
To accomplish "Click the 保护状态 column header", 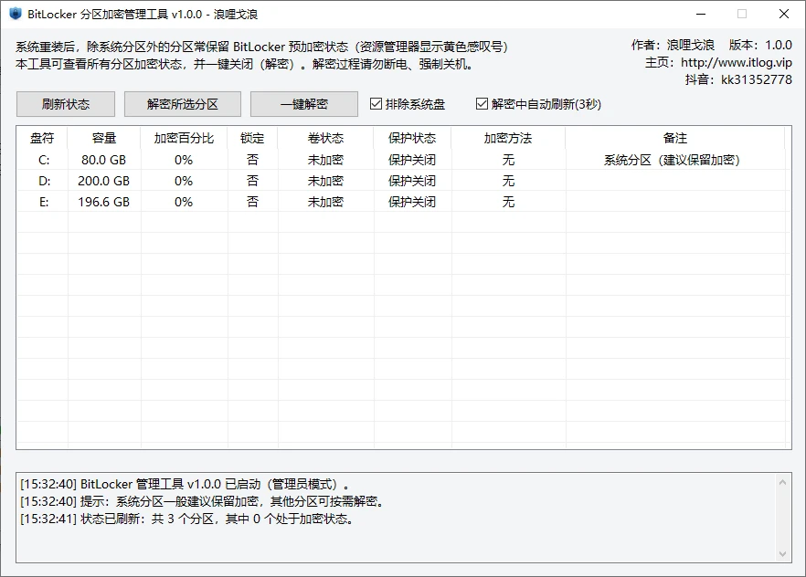I will [x=412, y=138].
